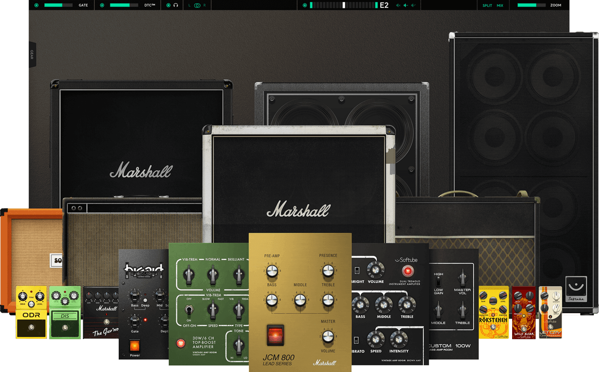Click the SPEED selector on green amp
Screen dimensions: 599x372
214,311
